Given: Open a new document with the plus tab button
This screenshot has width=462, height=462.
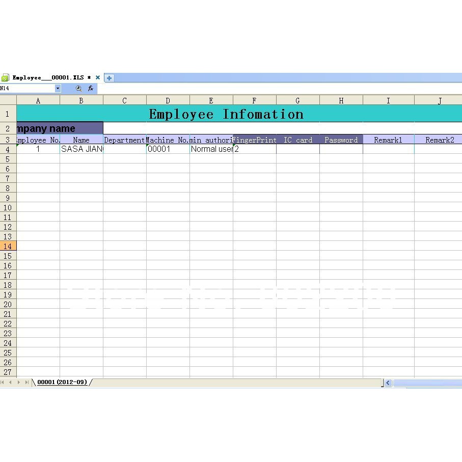Looking at the screenshot, I should click(109, 78).
